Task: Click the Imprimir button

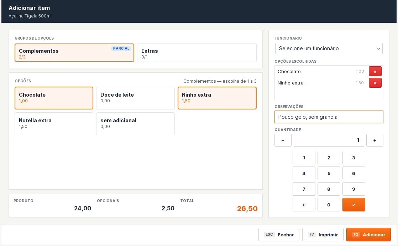Action: pos(323,235)
